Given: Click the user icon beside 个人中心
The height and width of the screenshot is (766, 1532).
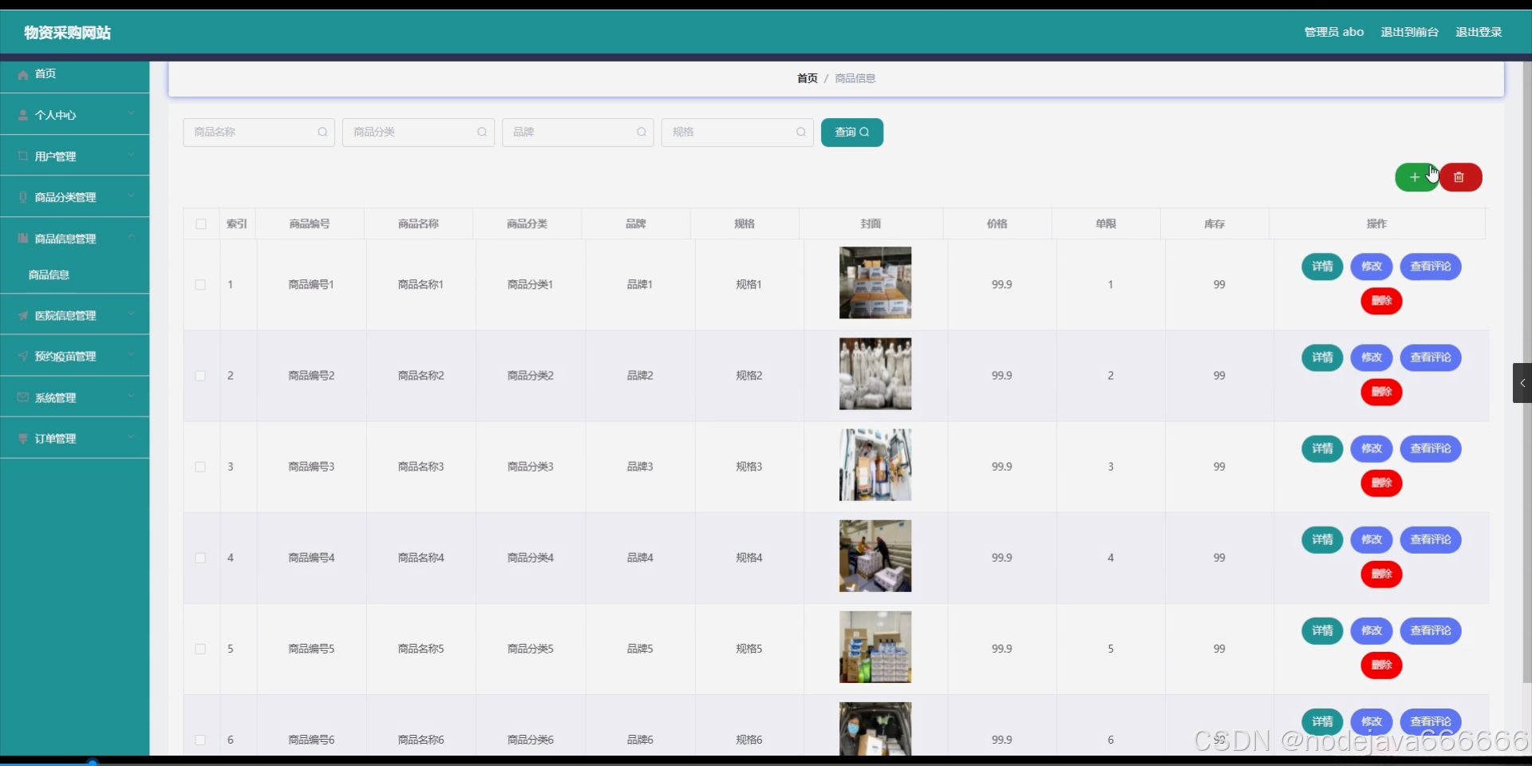Looking at the screenshot, I should [x=23, y=115].
